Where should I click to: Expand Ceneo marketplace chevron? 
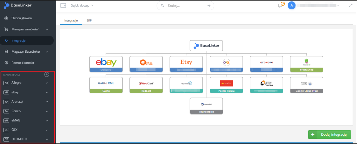tap(47, 111)
